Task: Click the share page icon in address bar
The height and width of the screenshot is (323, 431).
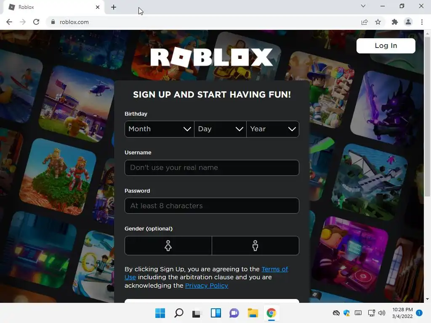Action: [364, 22]
